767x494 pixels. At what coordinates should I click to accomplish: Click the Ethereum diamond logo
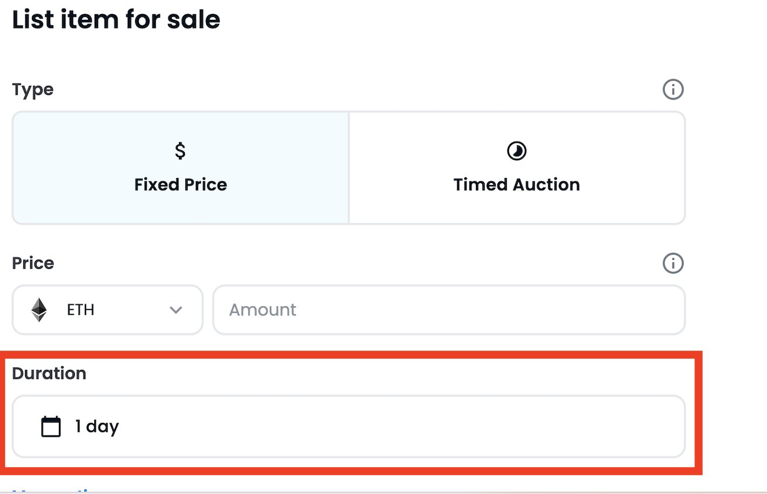(x=39, y=310)
